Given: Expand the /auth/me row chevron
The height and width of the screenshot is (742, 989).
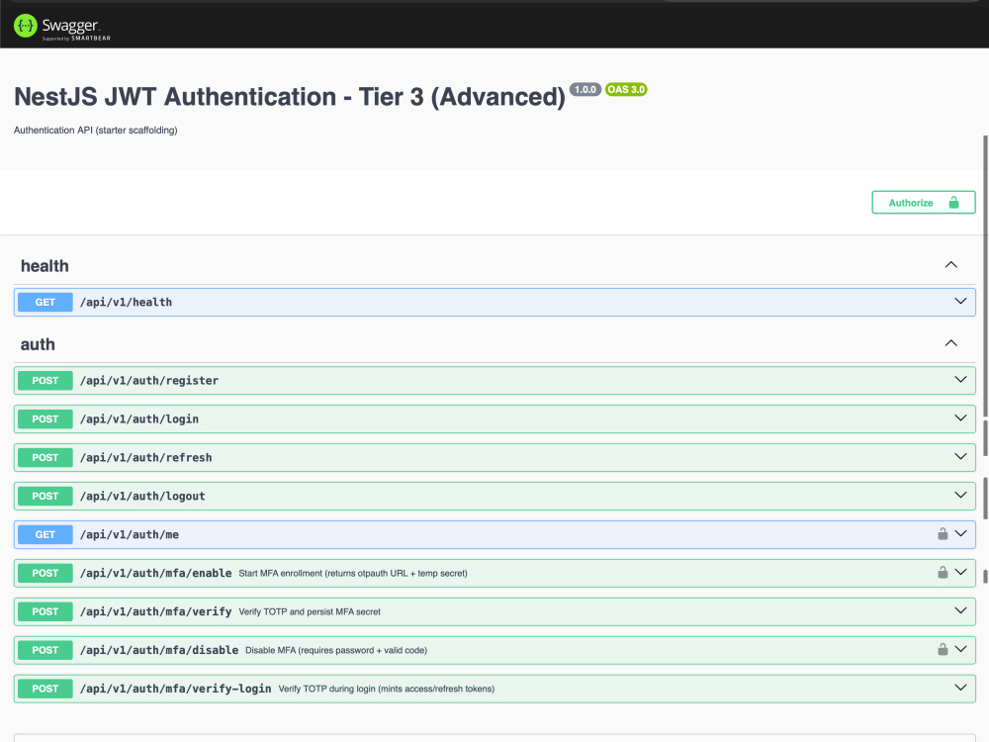Looking at the screenshot, I should 960,533.
